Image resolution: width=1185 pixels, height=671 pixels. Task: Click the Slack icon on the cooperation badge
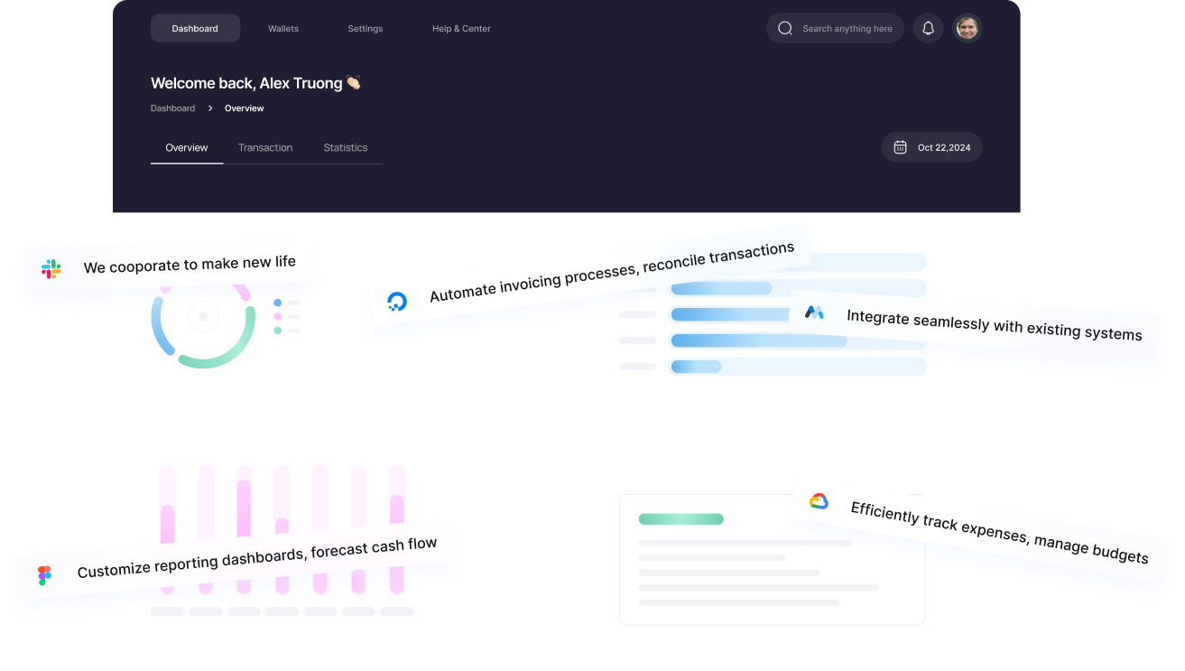51,267
